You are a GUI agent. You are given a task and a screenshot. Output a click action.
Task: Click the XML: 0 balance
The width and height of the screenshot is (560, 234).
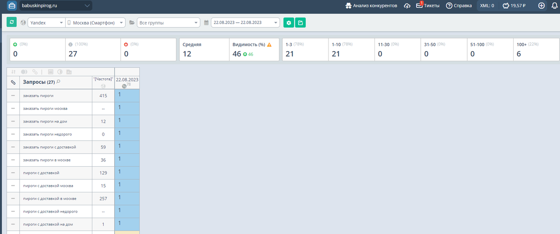pyautogui.click(x=487, y=6)
